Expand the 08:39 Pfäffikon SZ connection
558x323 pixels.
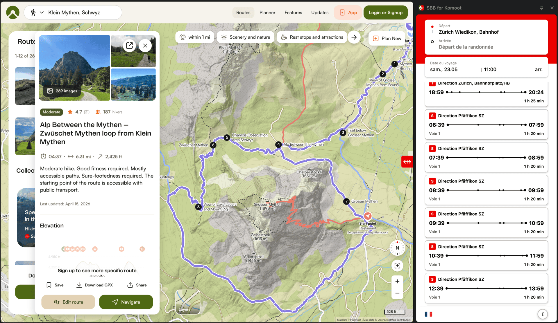(486, 190)
